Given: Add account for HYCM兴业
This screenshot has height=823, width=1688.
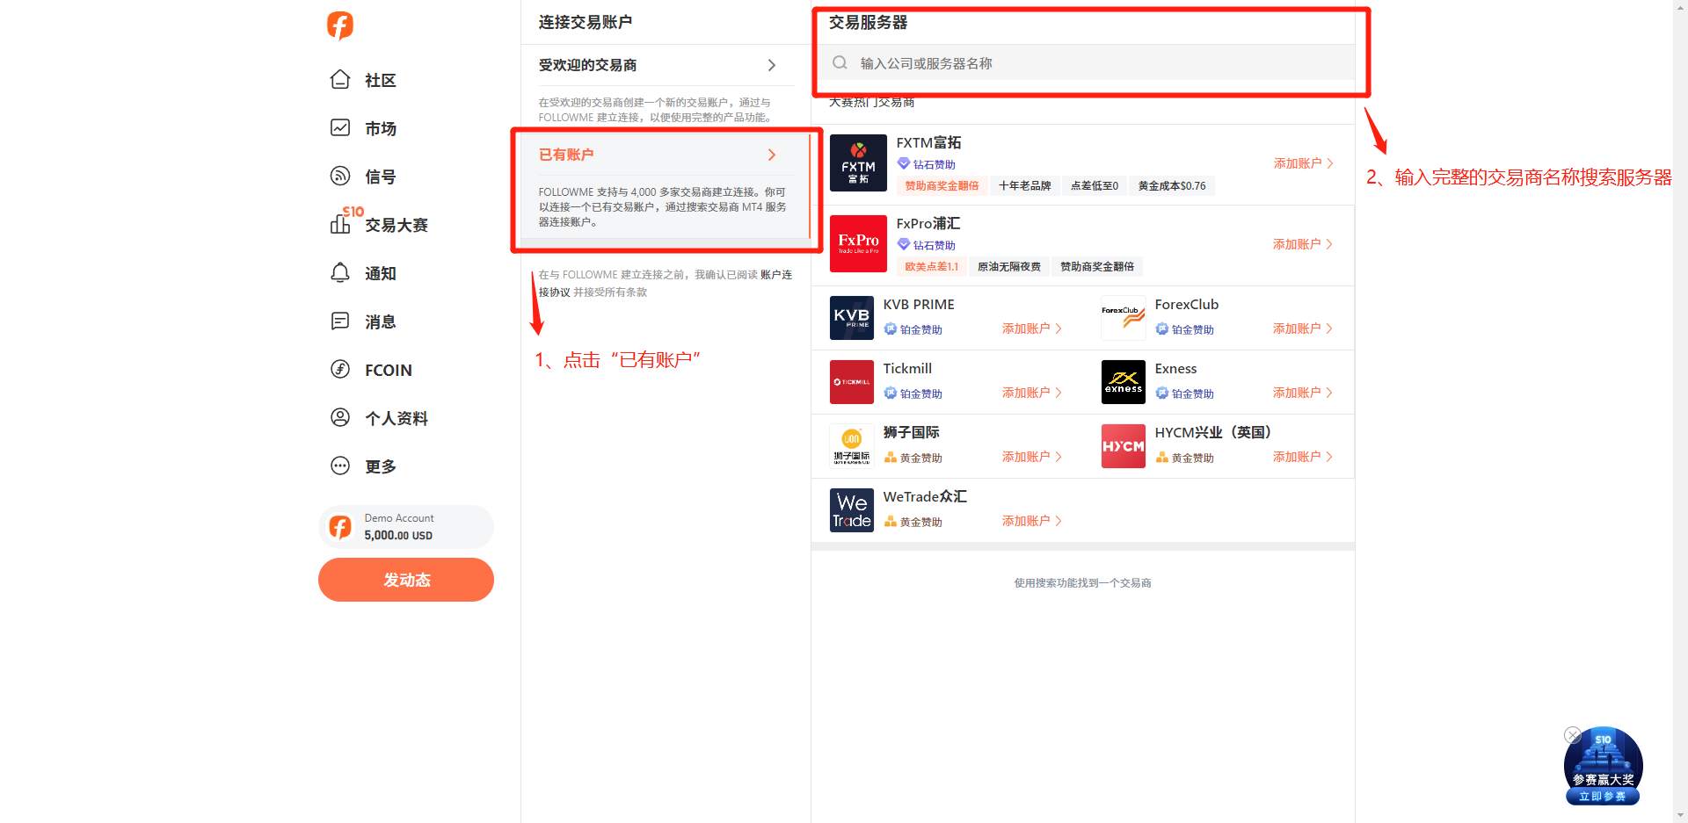Looking at the screenshot, I should [x=1303, y=457].
